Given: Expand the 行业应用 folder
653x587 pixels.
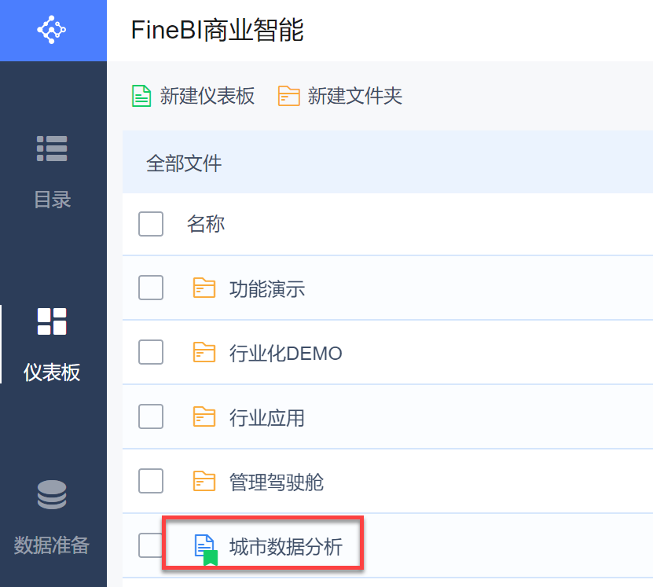Looking at the screenshot, I should [266, 418].
